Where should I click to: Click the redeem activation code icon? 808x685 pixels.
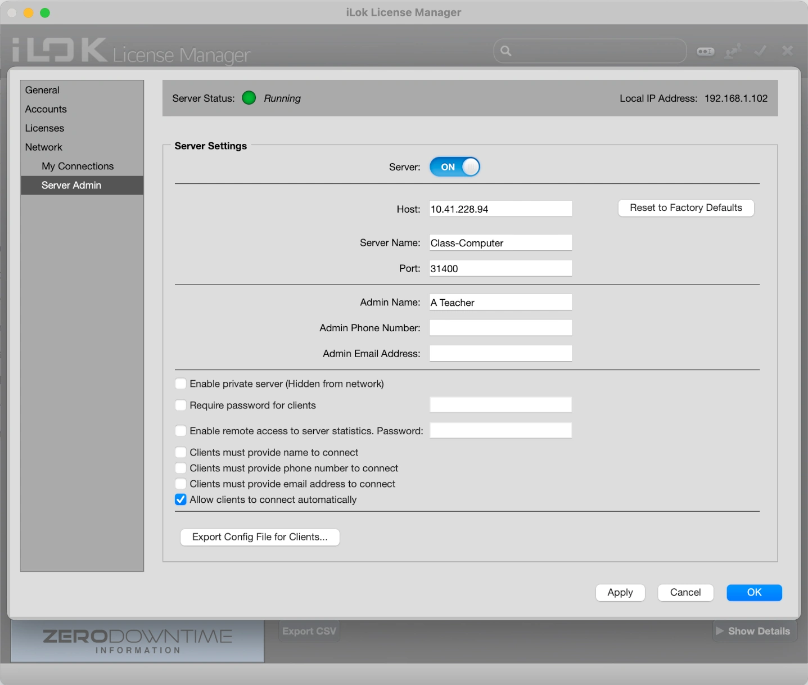point(705,51)
